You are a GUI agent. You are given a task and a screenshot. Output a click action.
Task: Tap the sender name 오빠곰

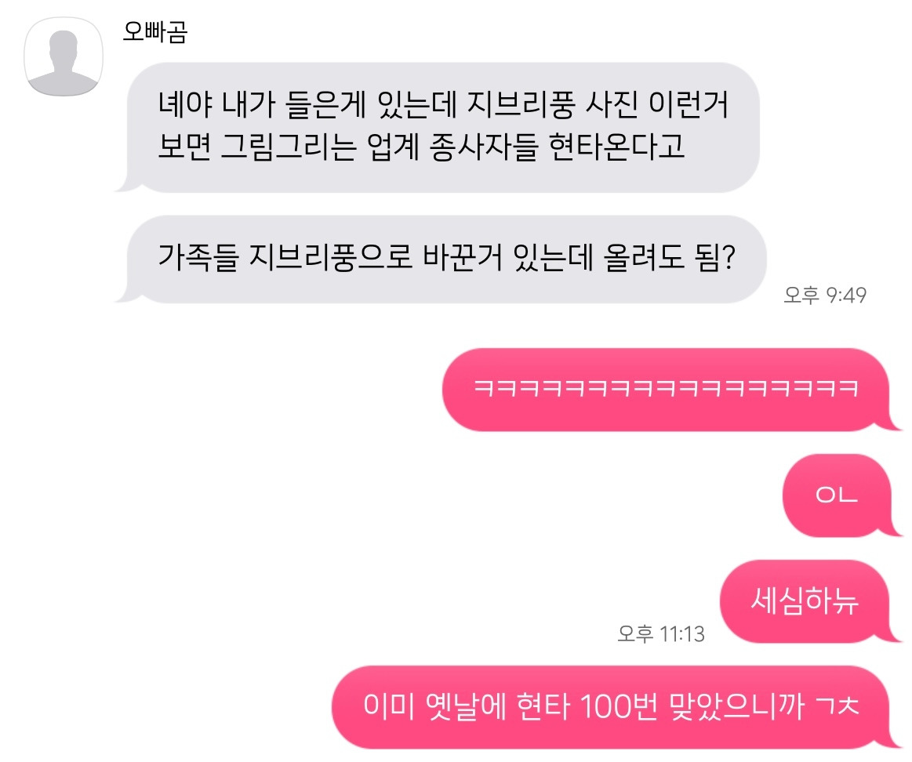click(x=154, y=31)
